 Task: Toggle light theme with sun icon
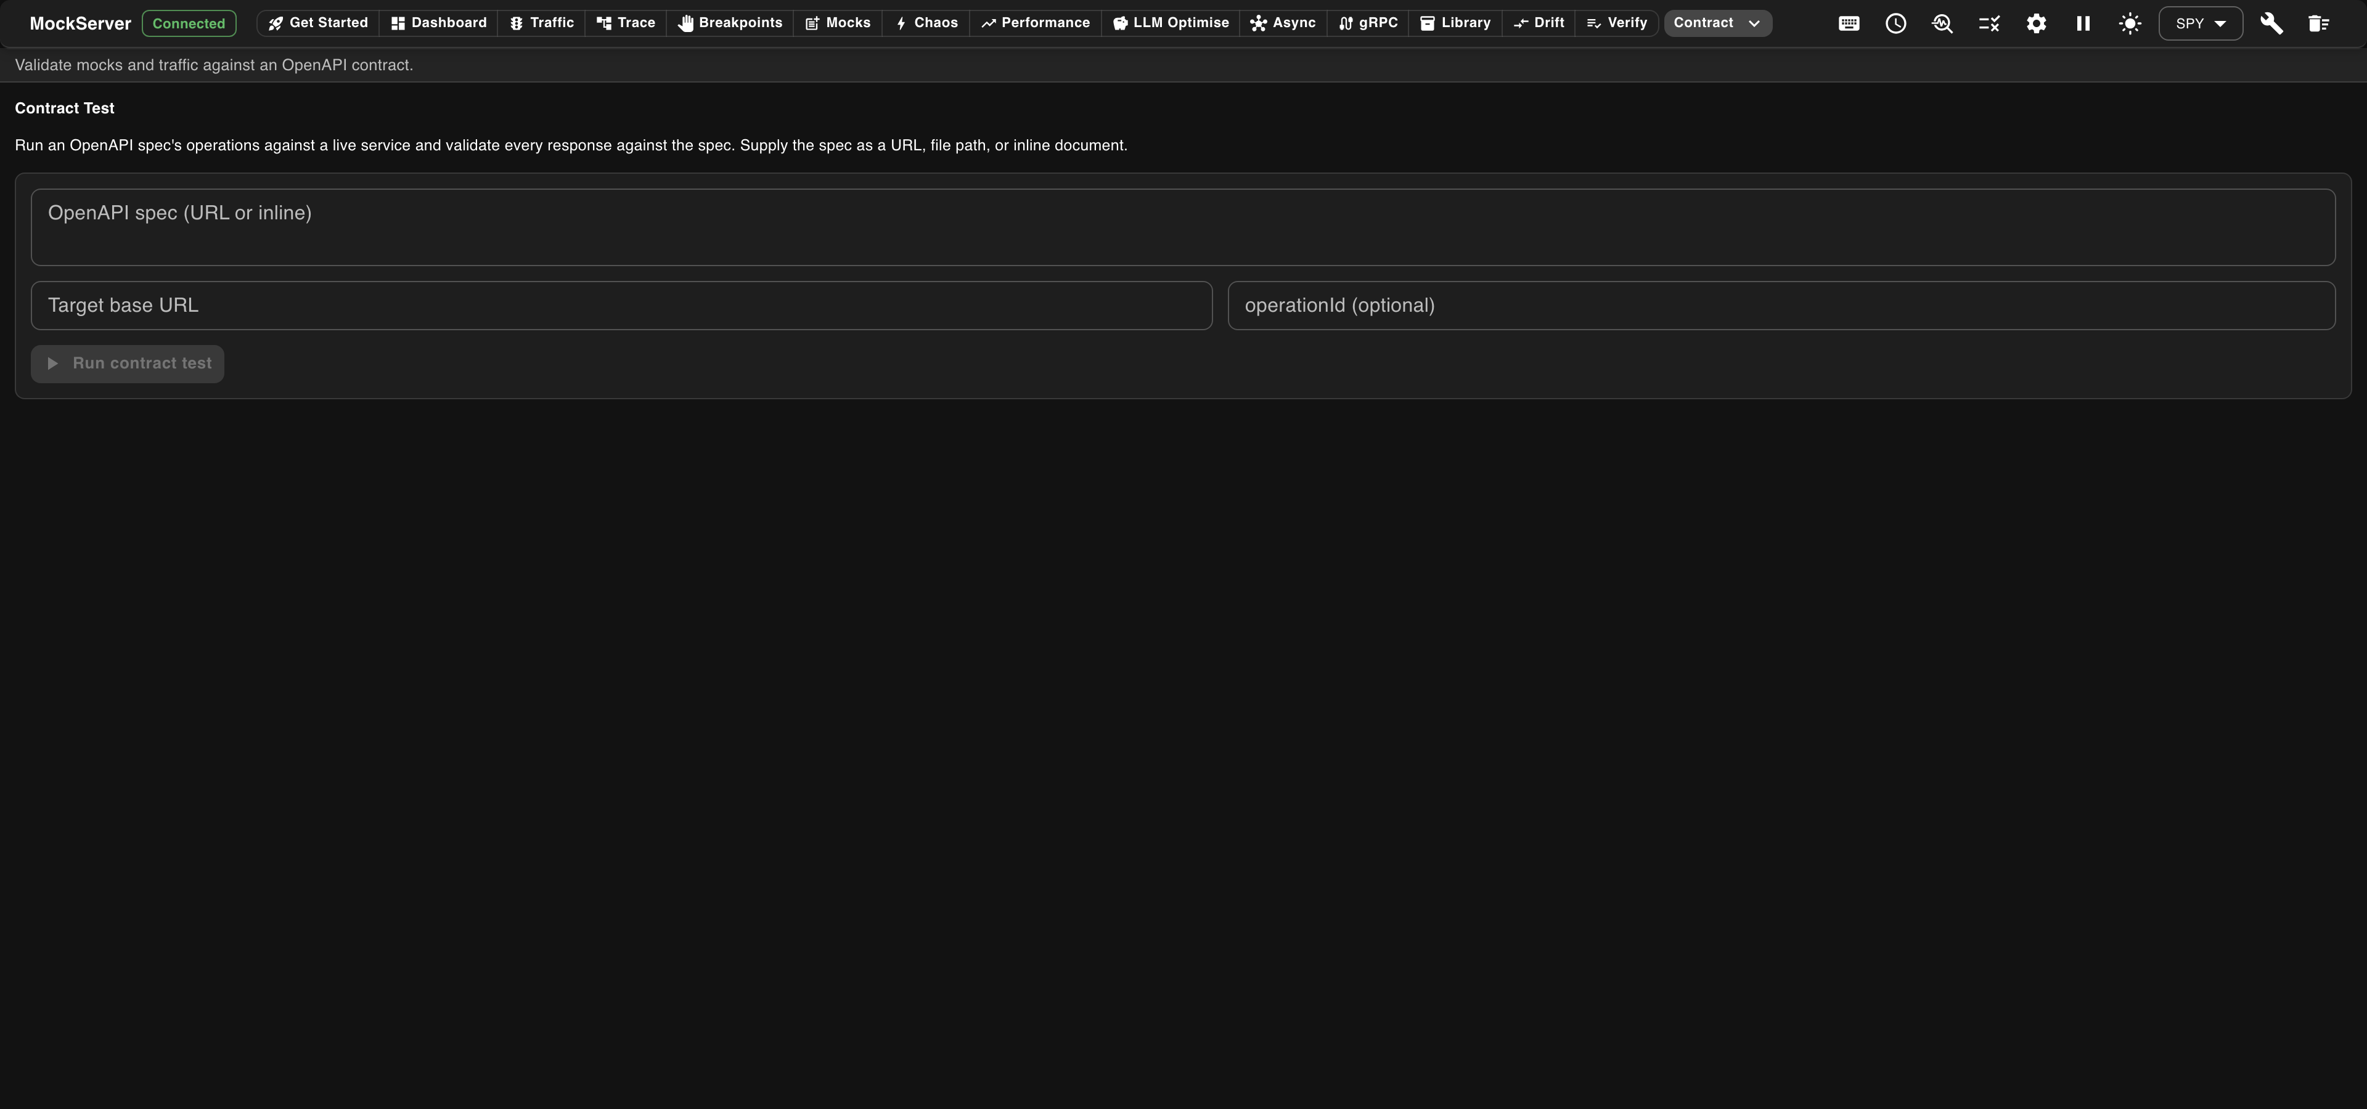coord(2130,24)
